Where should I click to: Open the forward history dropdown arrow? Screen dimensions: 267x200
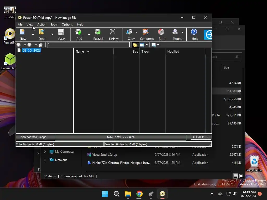(35, 45)
